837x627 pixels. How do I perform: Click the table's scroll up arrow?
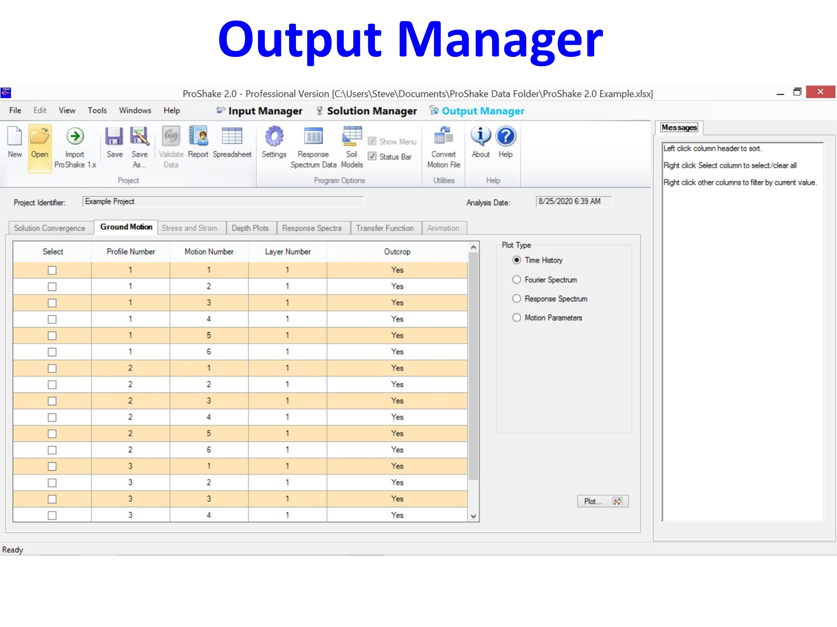pos(473,247)
